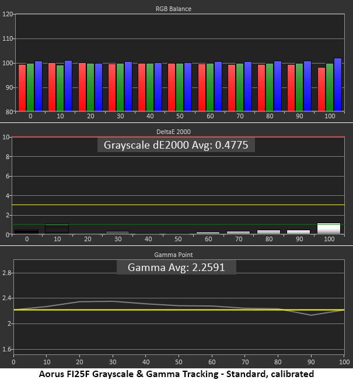Viewport: 353px width, 380px height.
Task: Click the blue bar at 90 in RGB Balance
Action: click(307, 86)
